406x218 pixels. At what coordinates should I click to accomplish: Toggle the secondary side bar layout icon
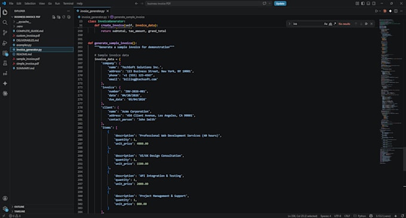tap(374, 4)
